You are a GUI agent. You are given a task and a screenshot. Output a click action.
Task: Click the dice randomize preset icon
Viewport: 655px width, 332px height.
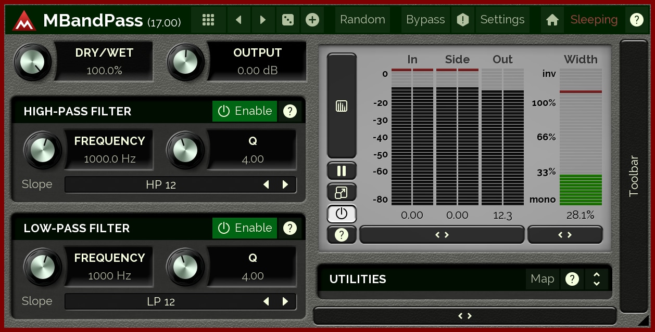287,20
